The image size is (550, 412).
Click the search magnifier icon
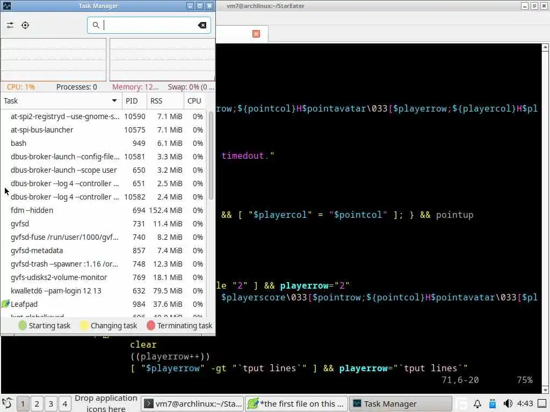click(96, 25)
